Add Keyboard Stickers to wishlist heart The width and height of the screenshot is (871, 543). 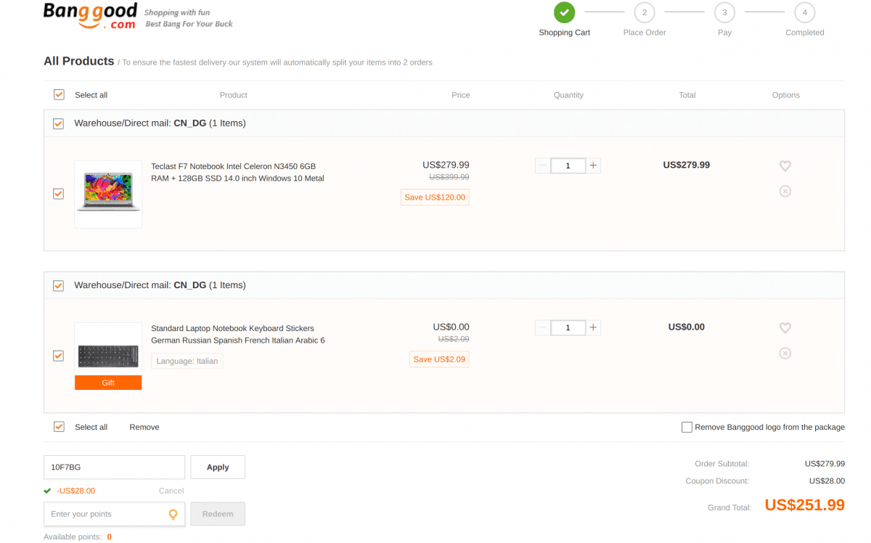coord(785,327)
